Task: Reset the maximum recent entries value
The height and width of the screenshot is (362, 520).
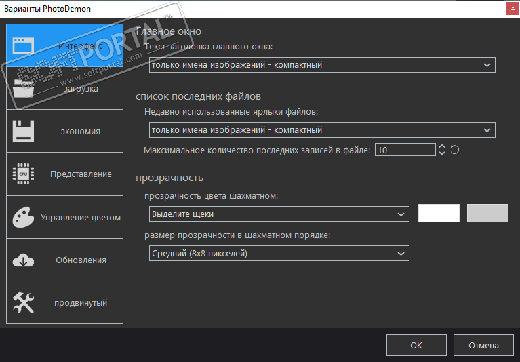Action: click(455, 150)
